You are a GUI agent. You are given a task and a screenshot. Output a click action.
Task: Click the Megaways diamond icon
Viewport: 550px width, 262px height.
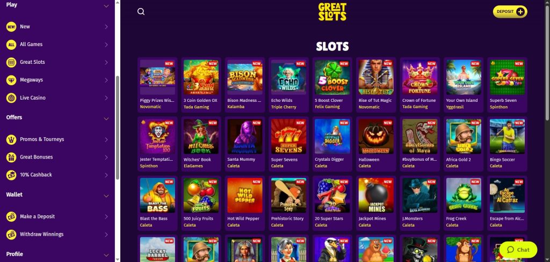pos(11,80)
